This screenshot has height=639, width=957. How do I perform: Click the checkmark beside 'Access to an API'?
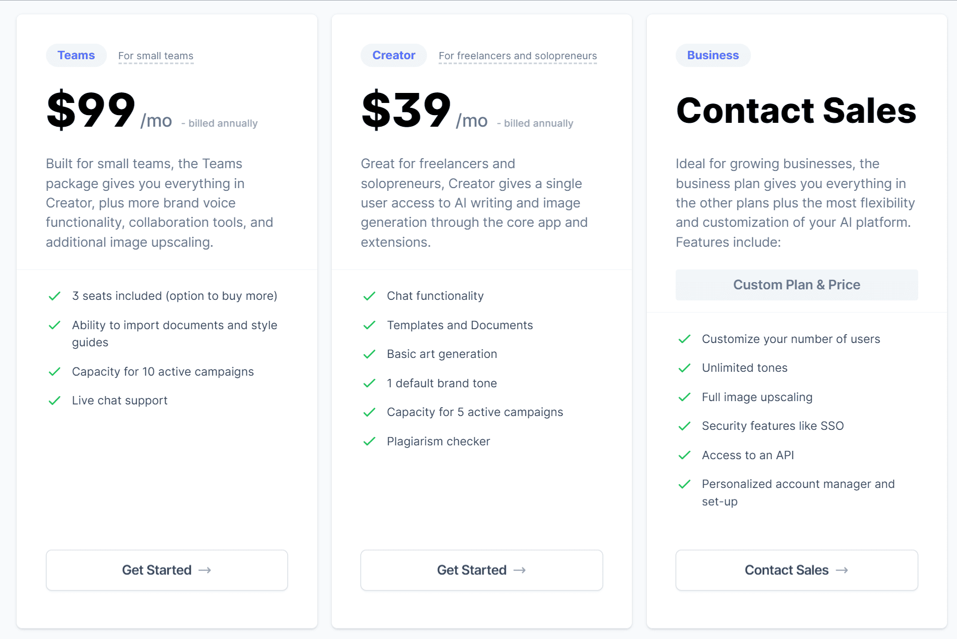point(685,455)
